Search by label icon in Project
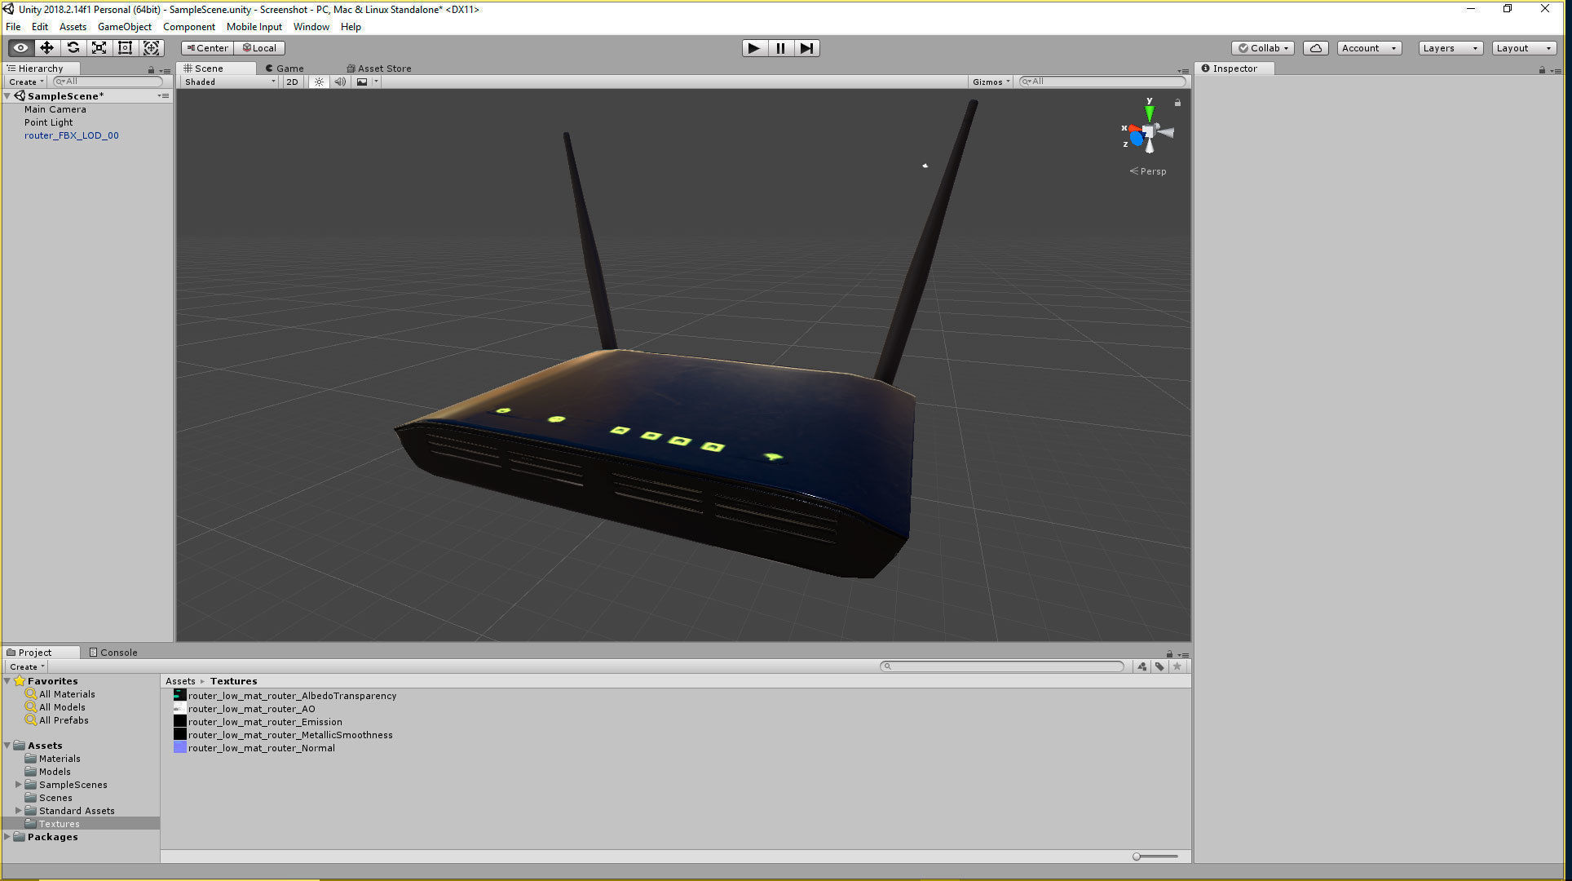Viewport: 1572px width, 881px height. pyautogui.click(x=1159, y=666)
